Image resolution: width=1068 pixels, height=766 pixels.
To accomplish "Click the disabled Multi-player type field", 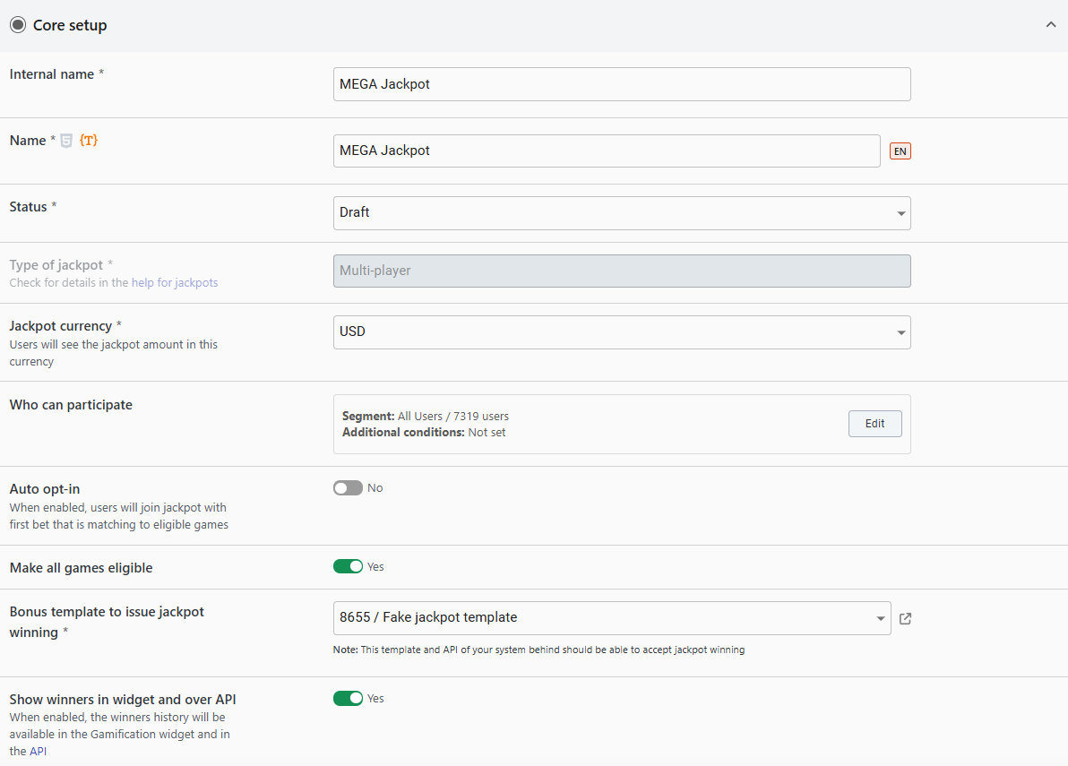I will (x=621, y=271).
